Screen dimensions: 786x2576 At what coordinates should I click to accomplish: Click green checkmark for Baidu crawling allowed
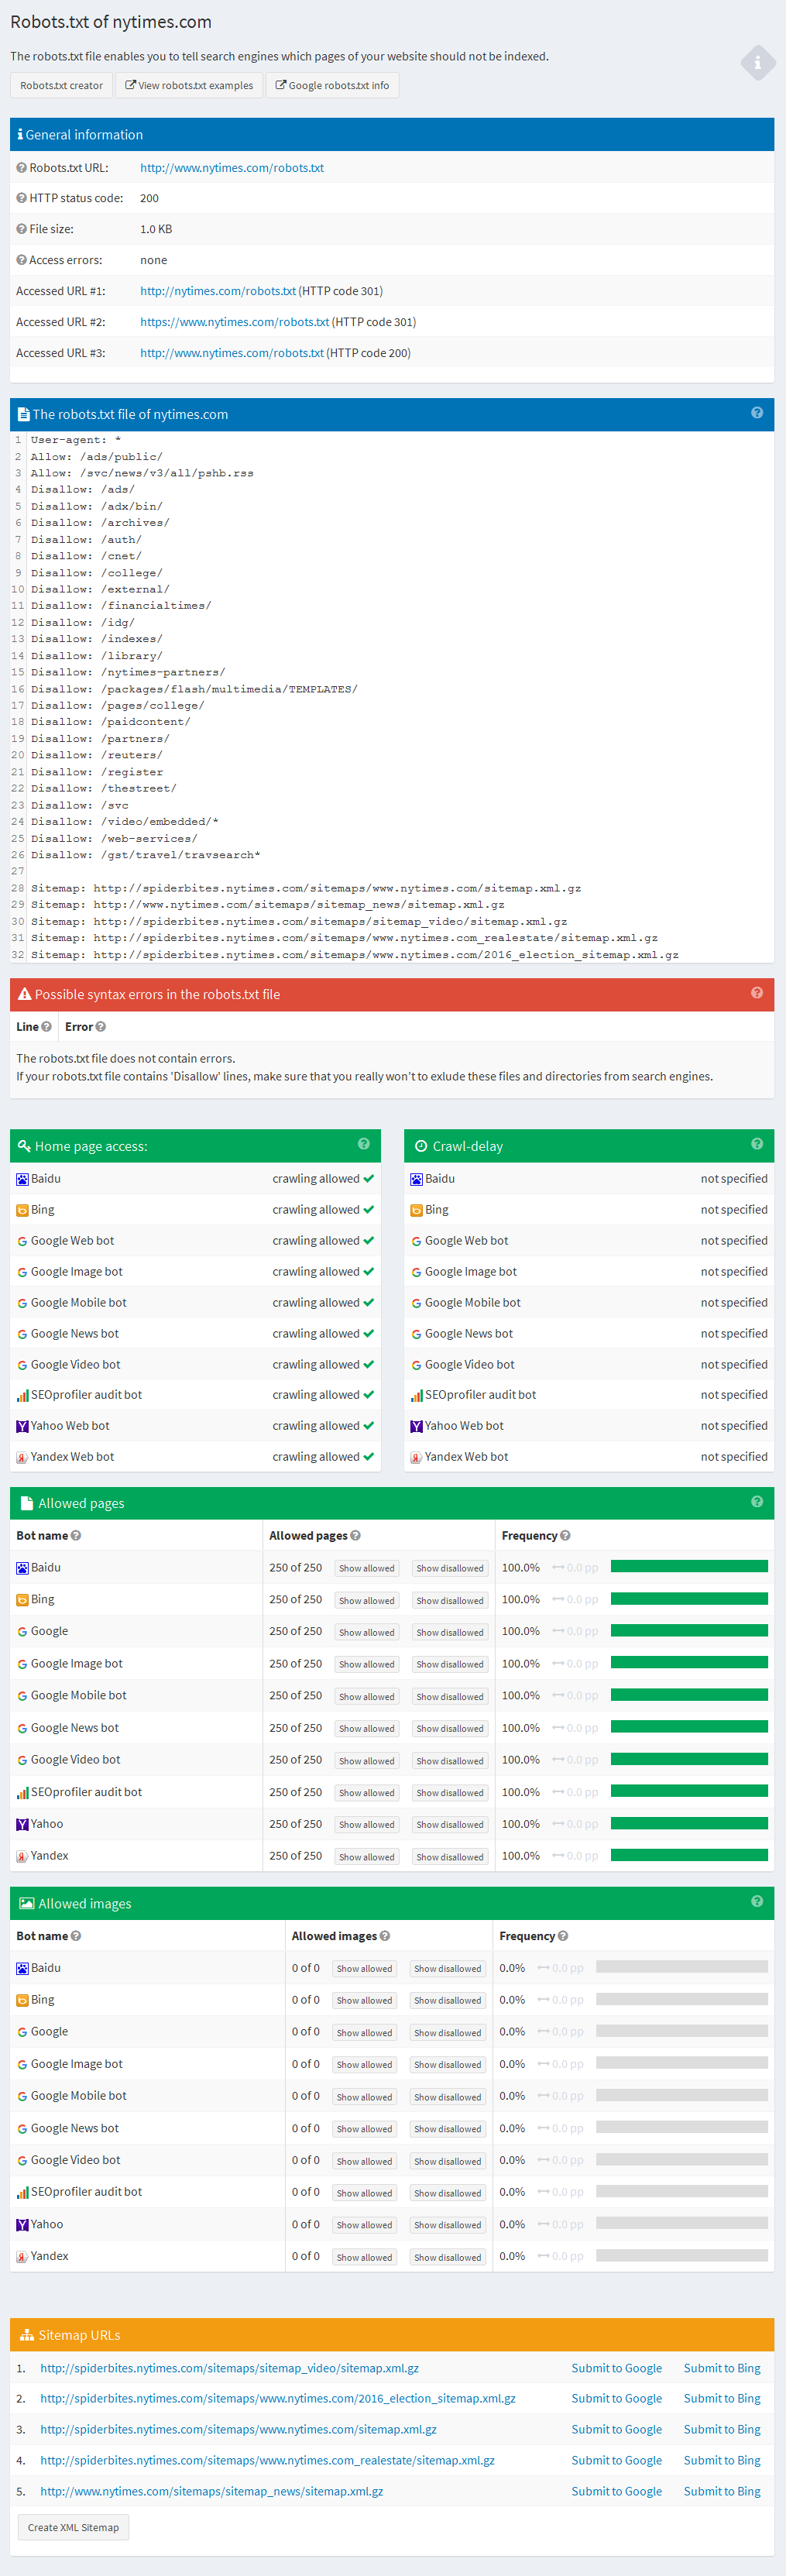pos(369,1179)
